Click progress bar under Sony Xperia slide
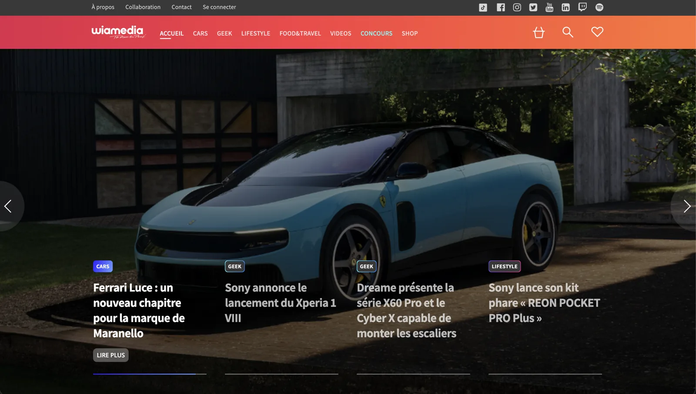Screen dimensions: 696x394 pos(281,374)
